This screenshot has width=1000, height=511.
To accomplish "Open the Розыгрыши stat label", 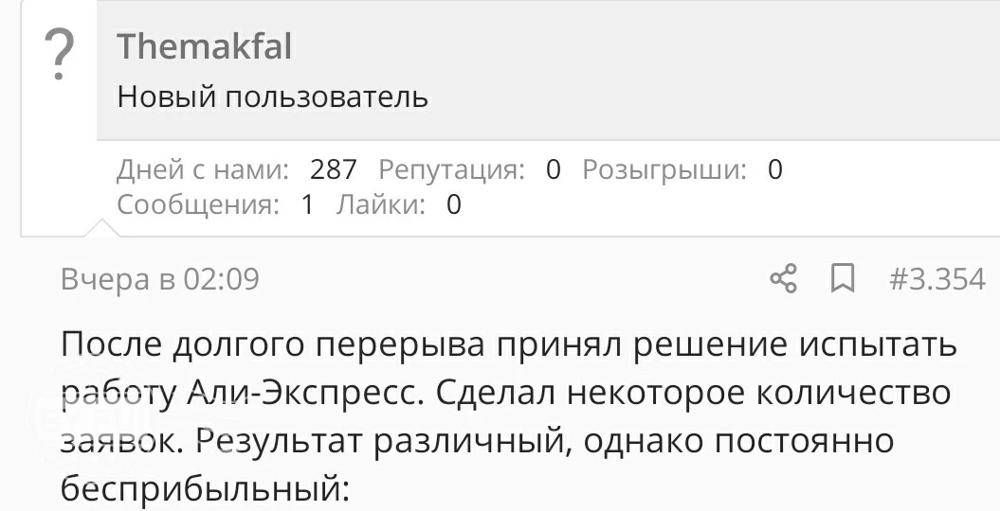I will click(664, 170).
